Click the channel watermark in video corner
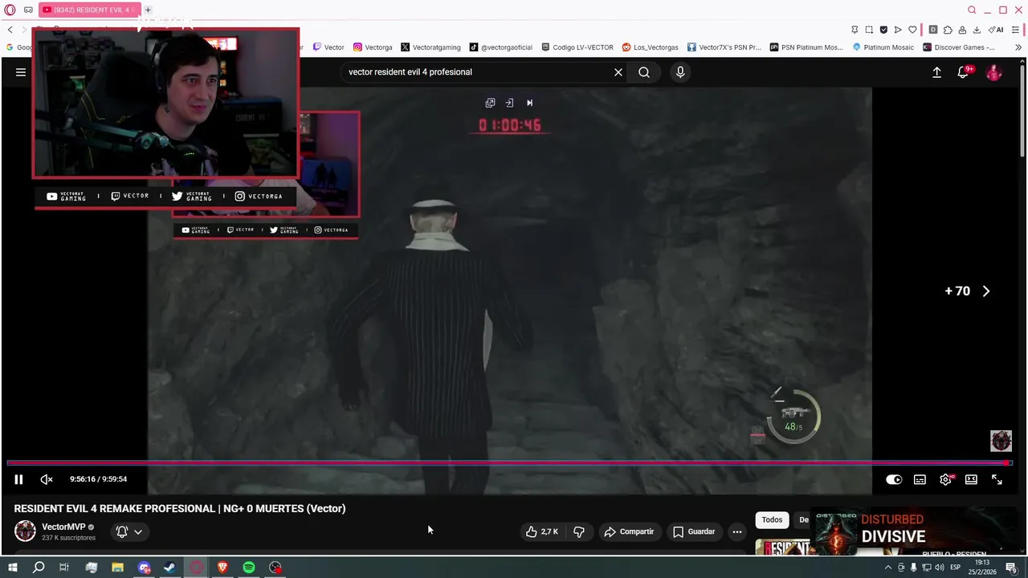 click(1001, 441)
